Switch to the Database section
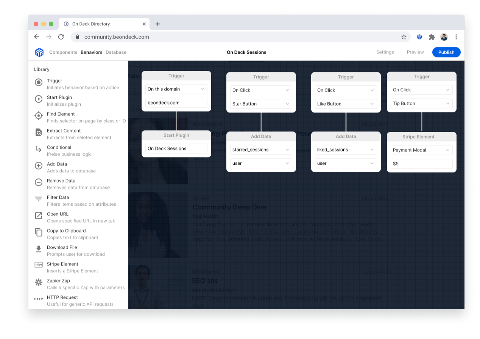The width and height of the screenshot is (480, 339). pyautogui.click(x=116, y=52)
